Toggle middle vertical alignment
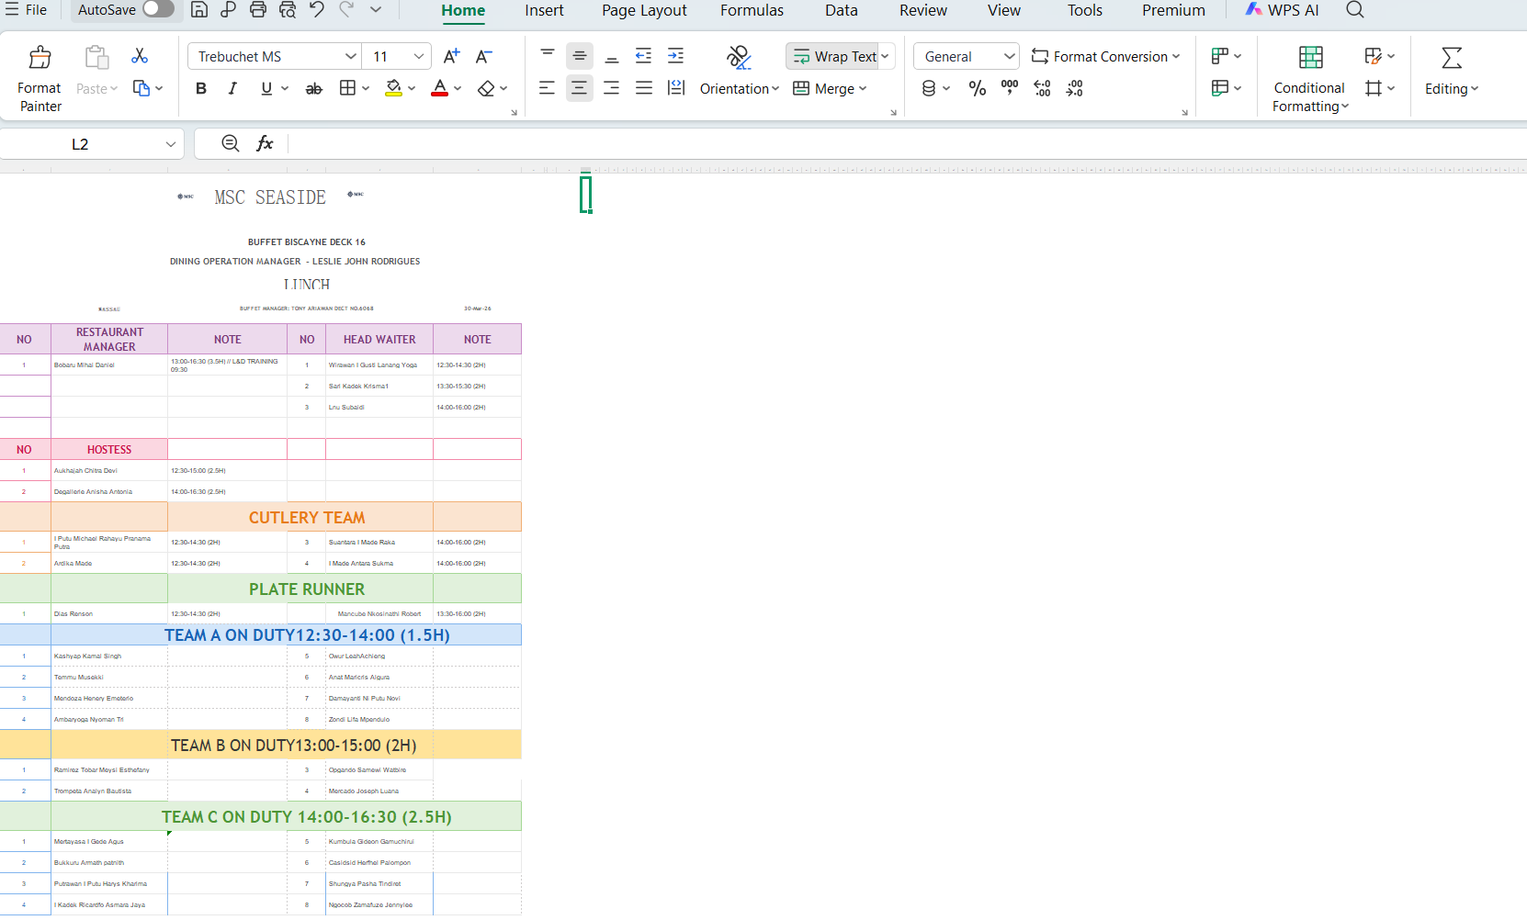Viewport: 1527px width, 920px height. pyautogui.click(x=579, y=56)
